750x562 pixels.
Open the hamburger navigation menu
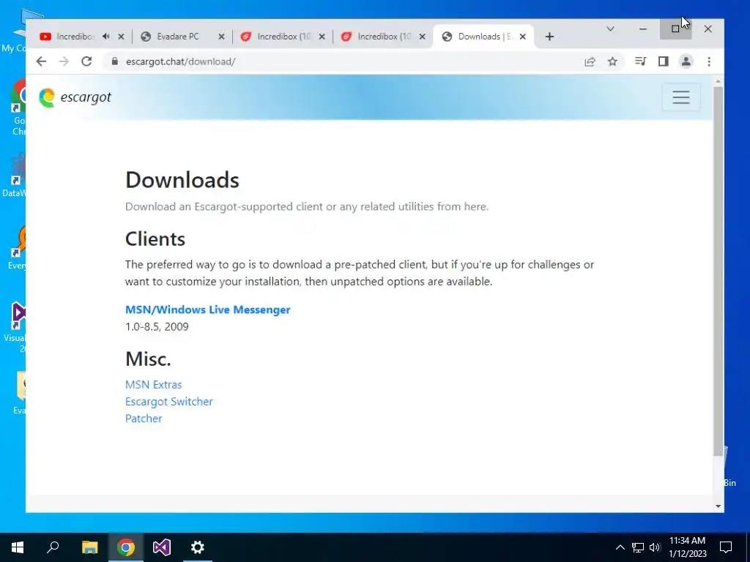click(x=681, y=97)
